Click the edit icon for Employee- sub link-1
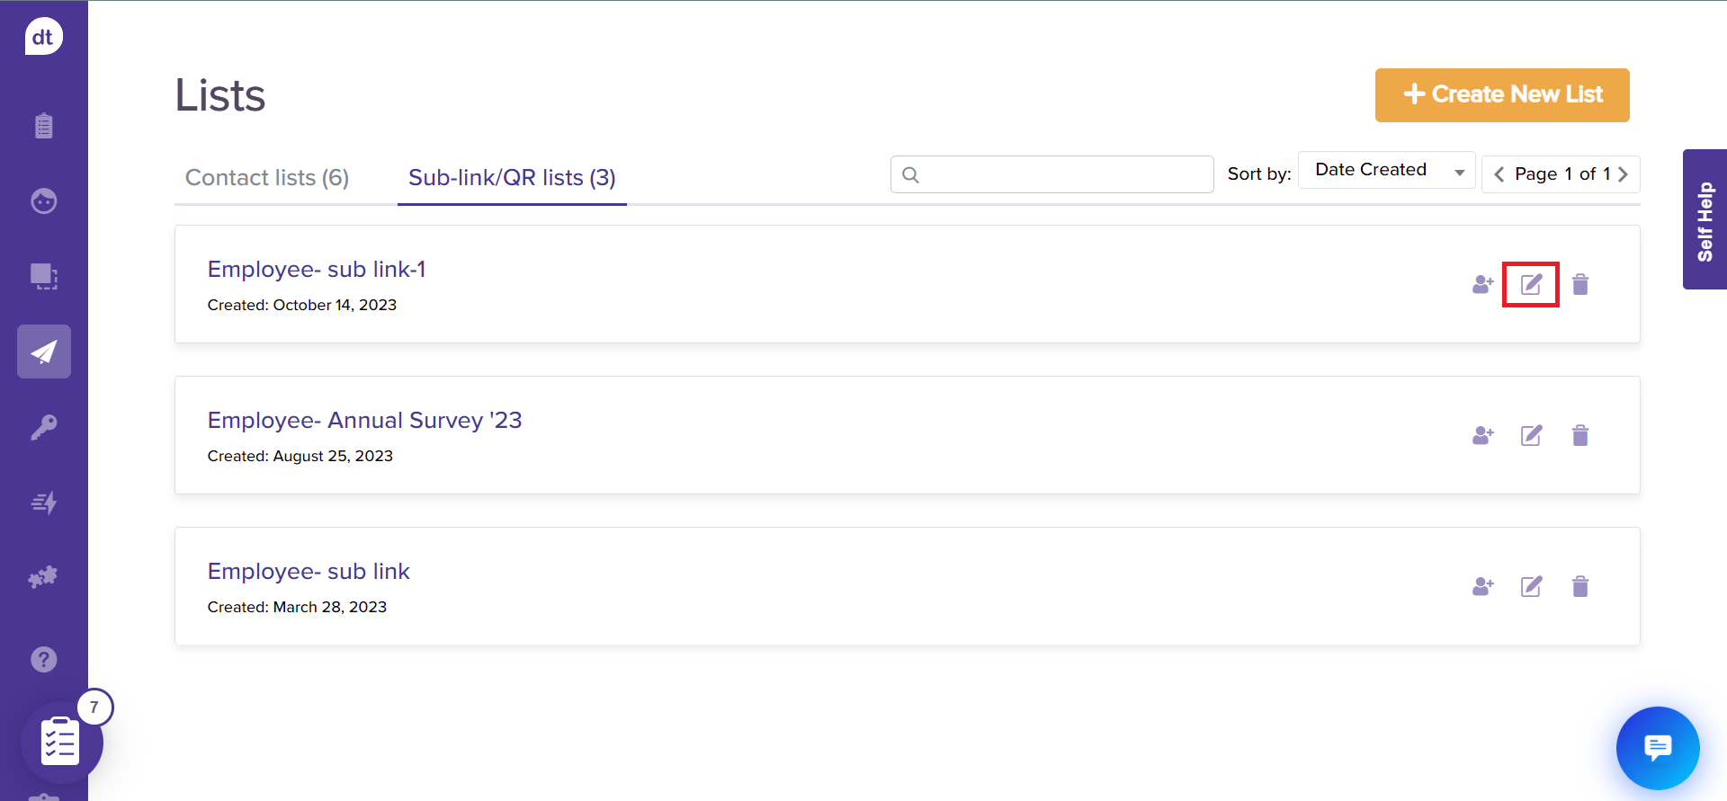 click(1531, 285)
